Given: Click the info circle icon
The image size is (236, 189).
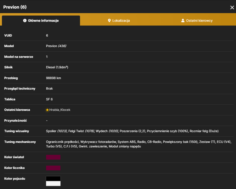Looking at the screenshot, I should [x=25, y=20].
